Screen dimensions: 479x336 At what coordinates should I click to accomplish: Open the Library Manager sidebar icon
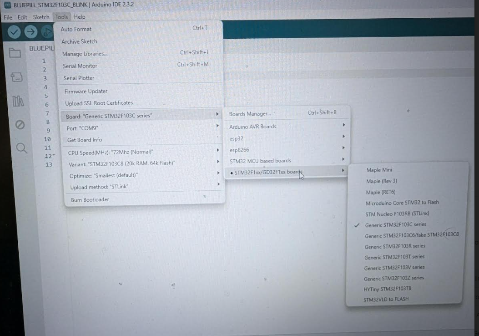click(18, 101)
